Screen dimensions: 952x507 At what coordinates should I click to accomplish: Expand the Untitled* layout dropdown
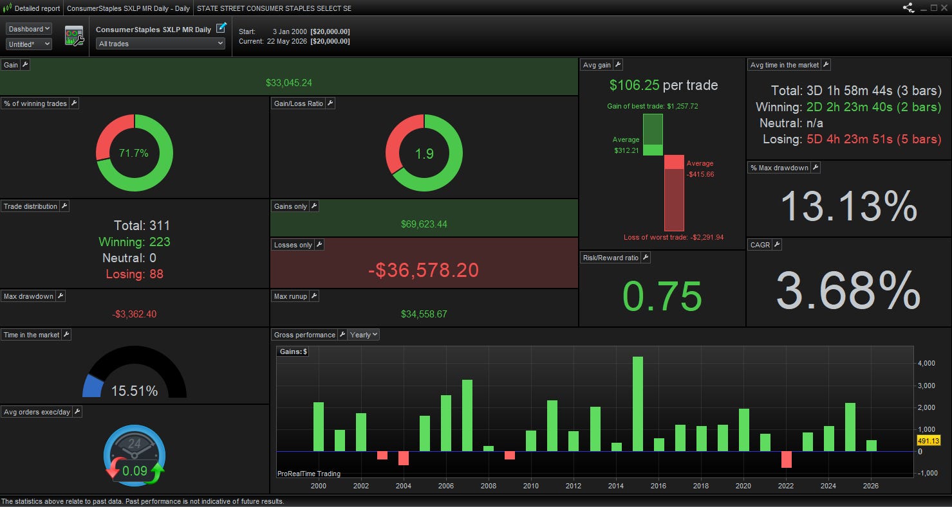(29, 44)
